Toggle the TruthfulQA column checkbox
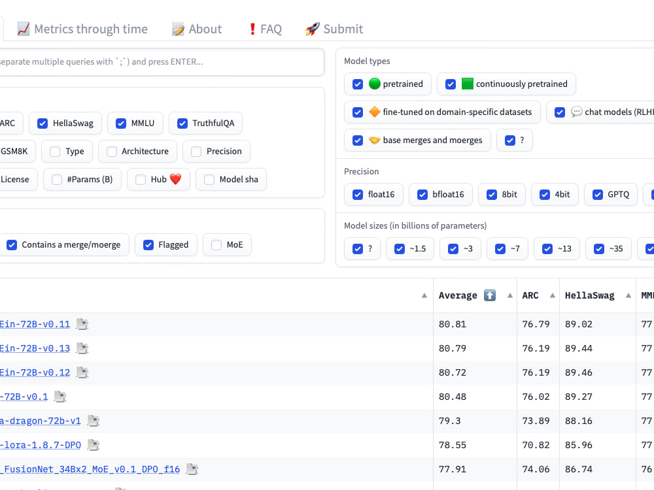Image resolution: width=654 pixels, height=490 pixels. pyautogui.click(x=182, y=123)
